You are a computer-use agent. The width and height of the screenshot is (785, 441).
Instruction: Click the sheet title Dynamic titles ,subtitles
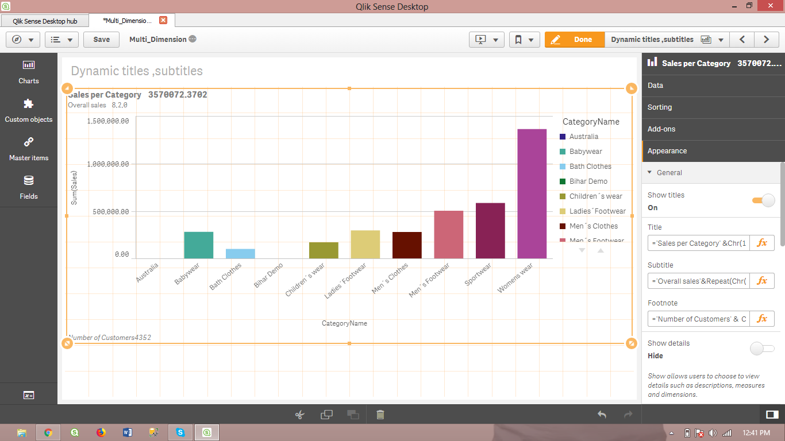click(137, 71)
